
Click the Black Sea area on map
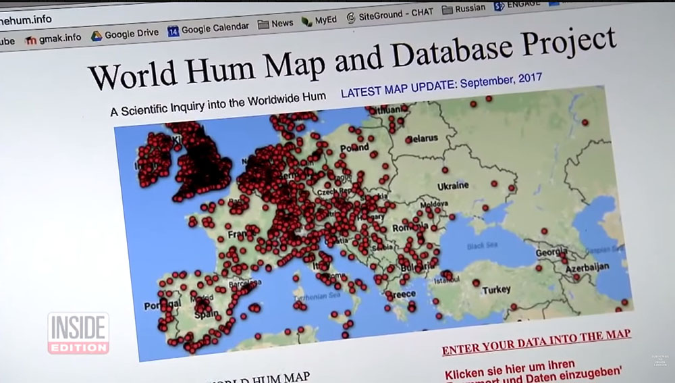tap(482, 246)
